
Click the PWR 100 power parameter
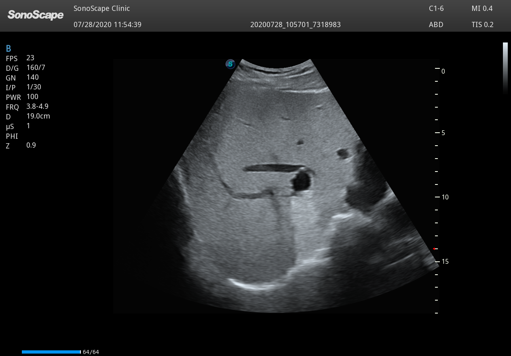click(x=22, y=97)
